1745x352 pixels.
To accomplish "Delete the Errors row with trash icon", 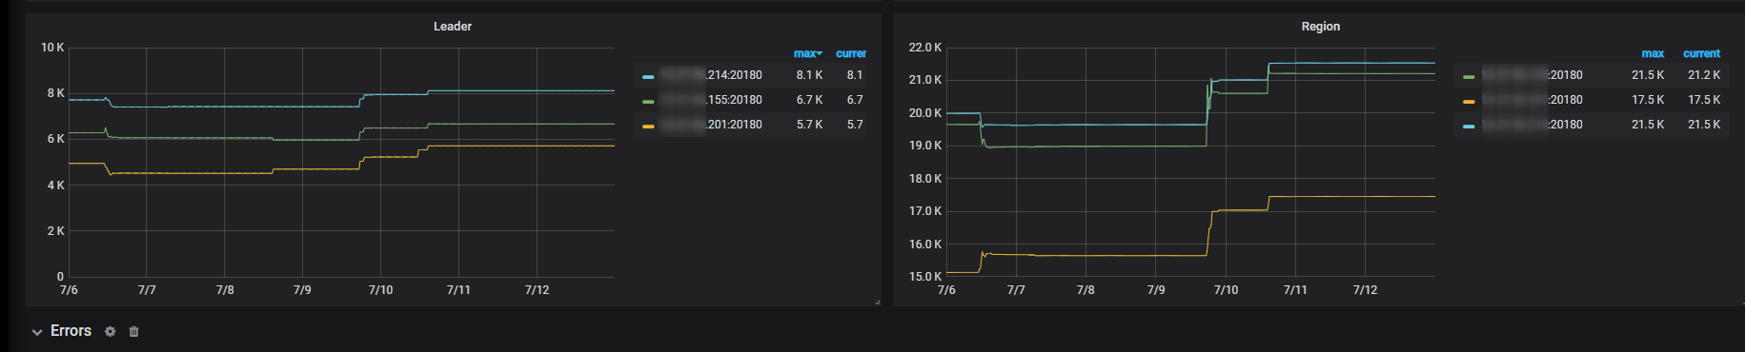I will pos(134,331).
